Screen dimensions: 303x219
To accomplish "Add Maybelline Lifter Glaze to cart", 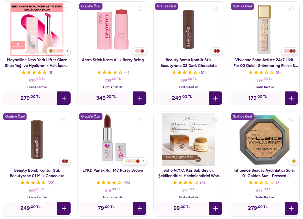I will point(64,98).
